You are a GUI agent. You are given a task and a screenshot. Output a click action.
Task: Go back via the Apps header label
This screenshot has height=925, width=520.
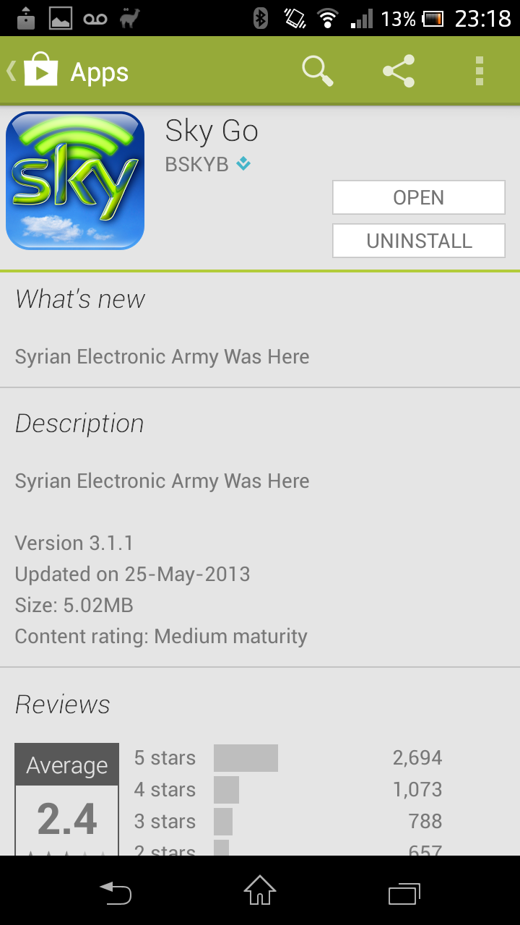tap(99, 72)
